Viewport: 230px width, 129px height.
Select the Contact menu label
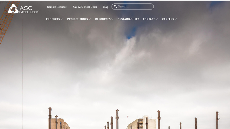coord(149,19)
